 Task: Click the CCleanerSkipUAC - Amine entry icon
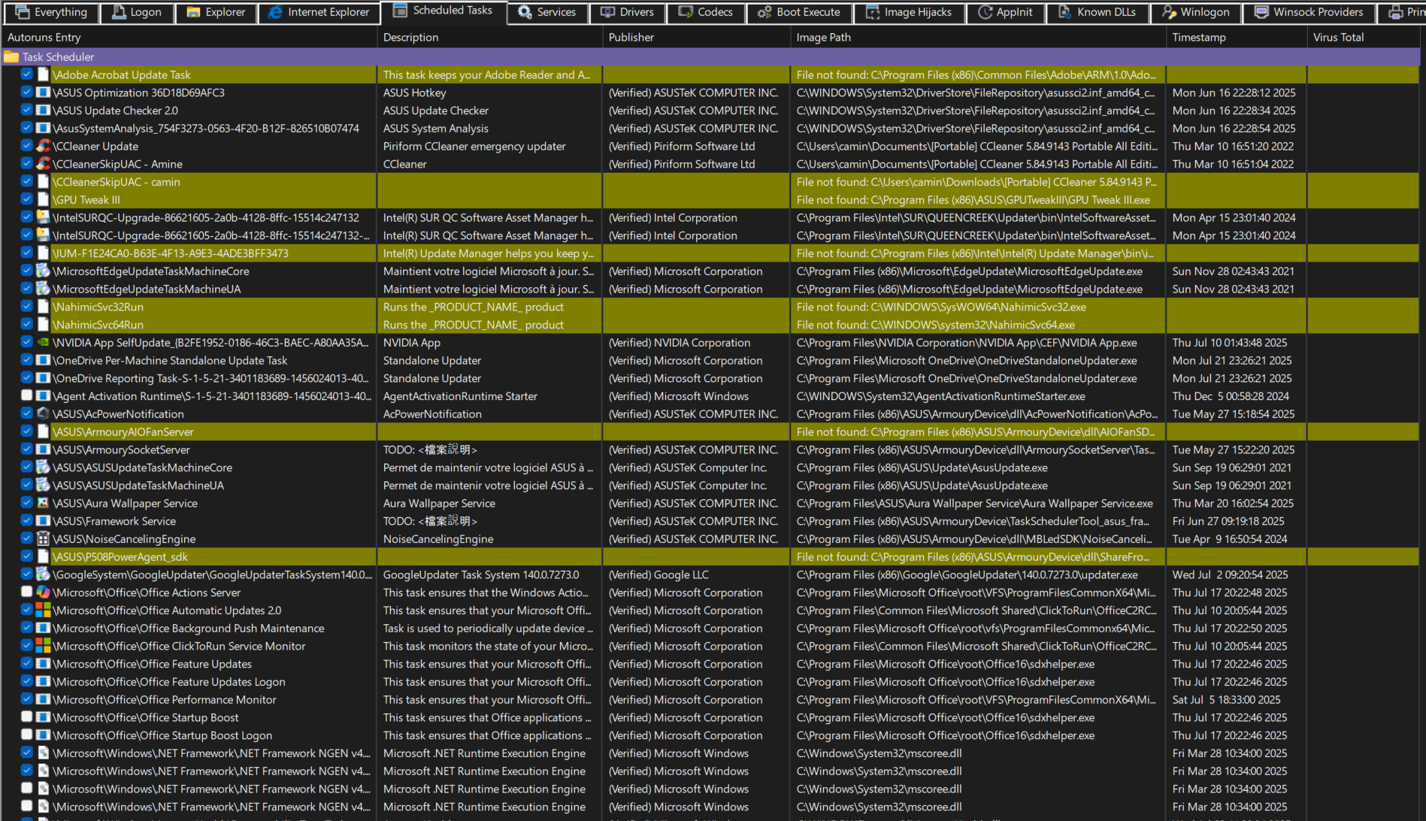click(43, 164)
